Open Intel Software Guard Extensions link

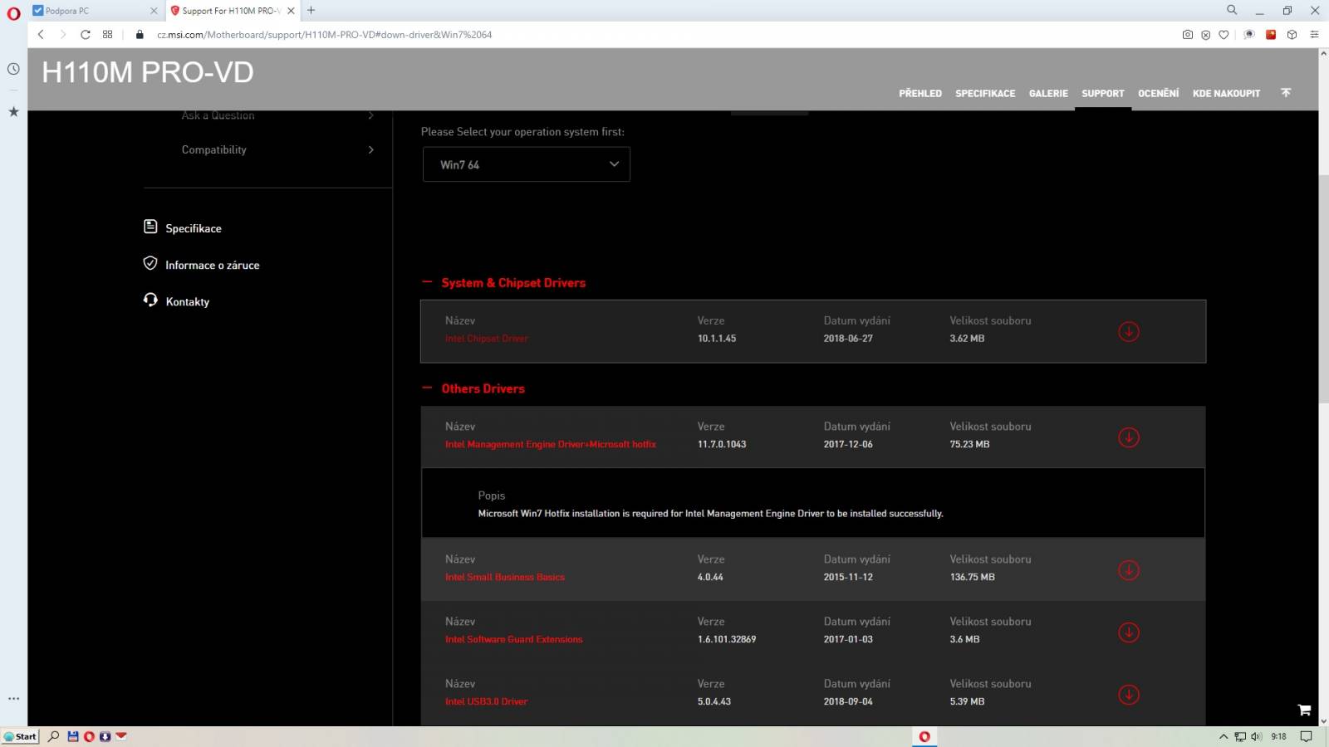pos(513,639)
